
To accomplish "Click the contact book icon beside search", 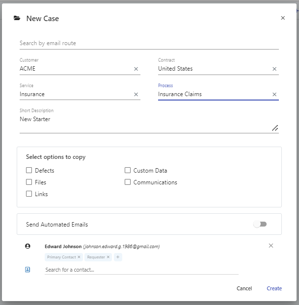I will click(x=27, y=269).
